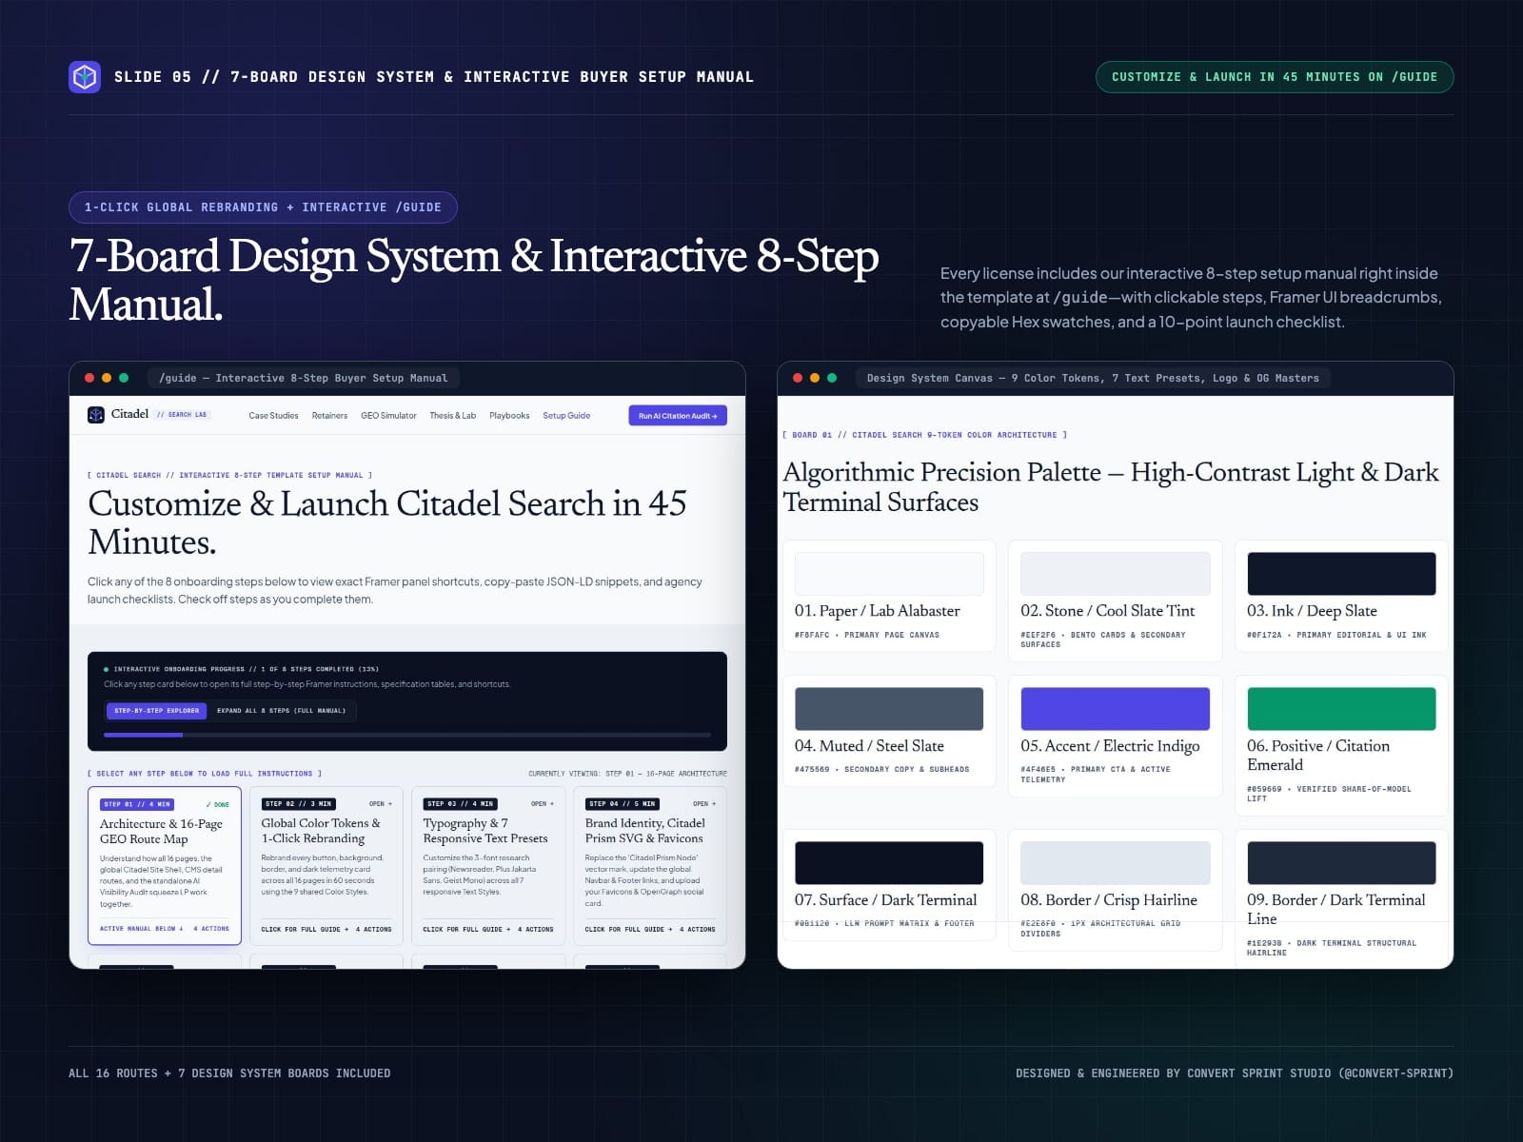Click the onboarding progress bar
This screenshot has width=1523, height=1142.
click(x=407, y=735)
